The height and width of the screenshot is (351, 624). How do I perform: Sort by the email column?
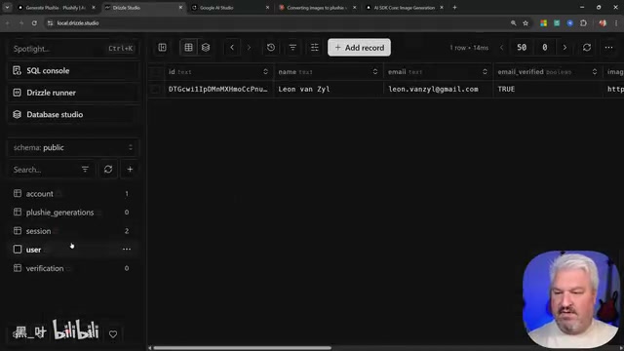tap(485, 71)
